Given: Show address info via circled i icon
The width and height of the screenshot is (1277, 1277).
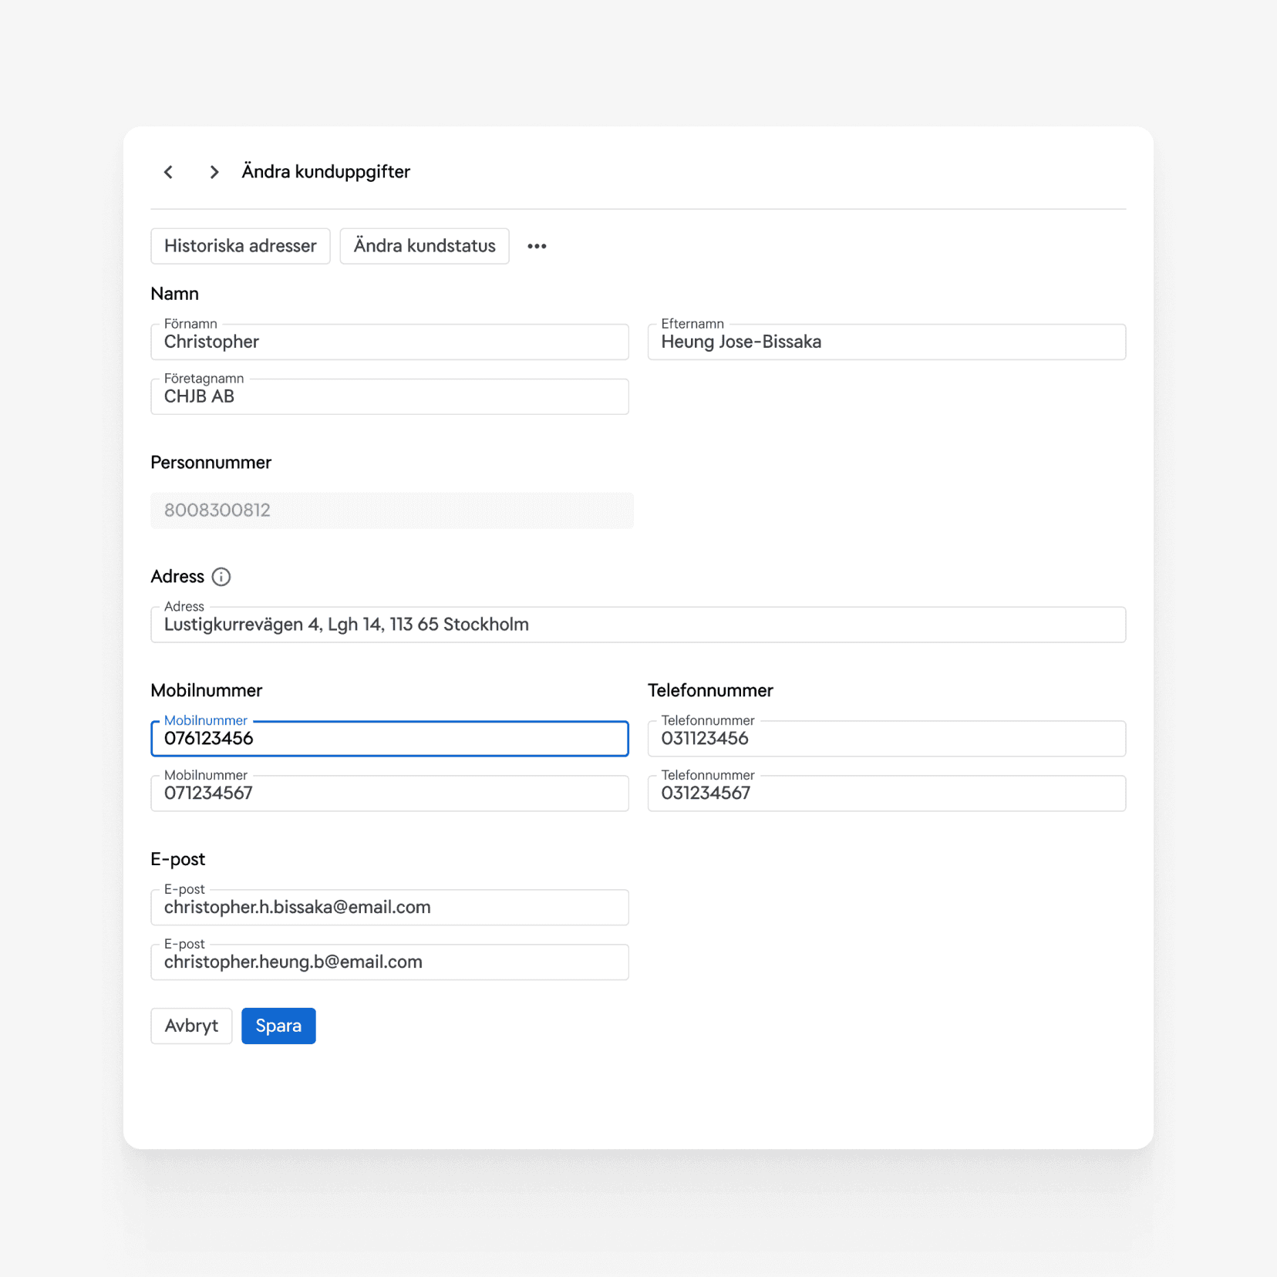Looking at the screenshot, I should tap(221, 577).
